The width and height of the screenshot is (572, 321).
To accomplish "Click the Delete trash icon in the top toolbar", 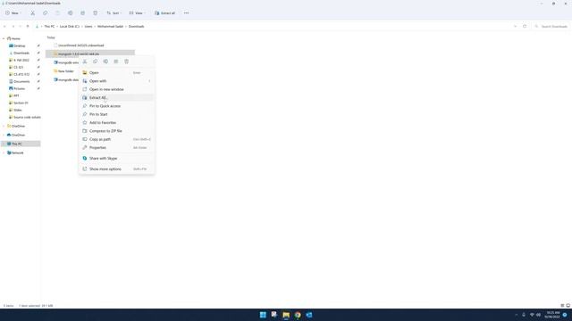I will [x=96, y=13].
